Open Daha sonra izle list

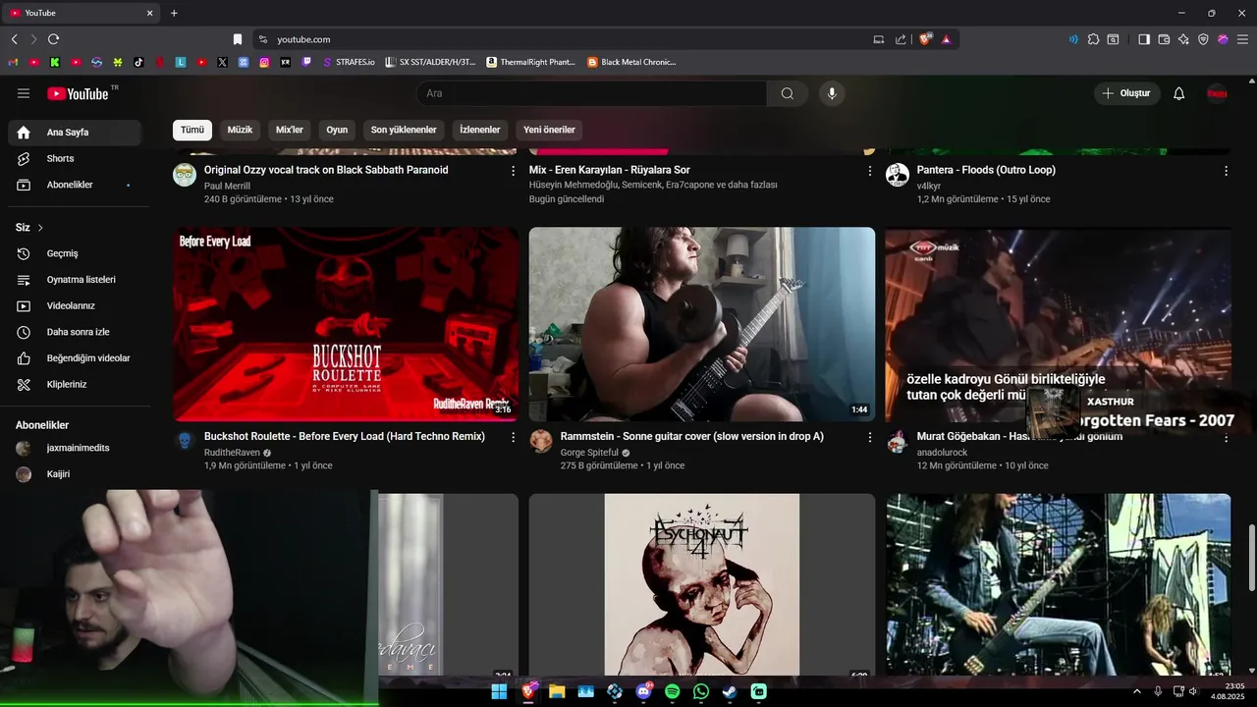75,332
